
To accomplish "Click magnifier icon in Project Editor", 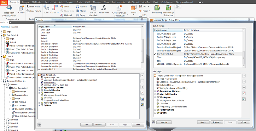I will click(244, 99).
